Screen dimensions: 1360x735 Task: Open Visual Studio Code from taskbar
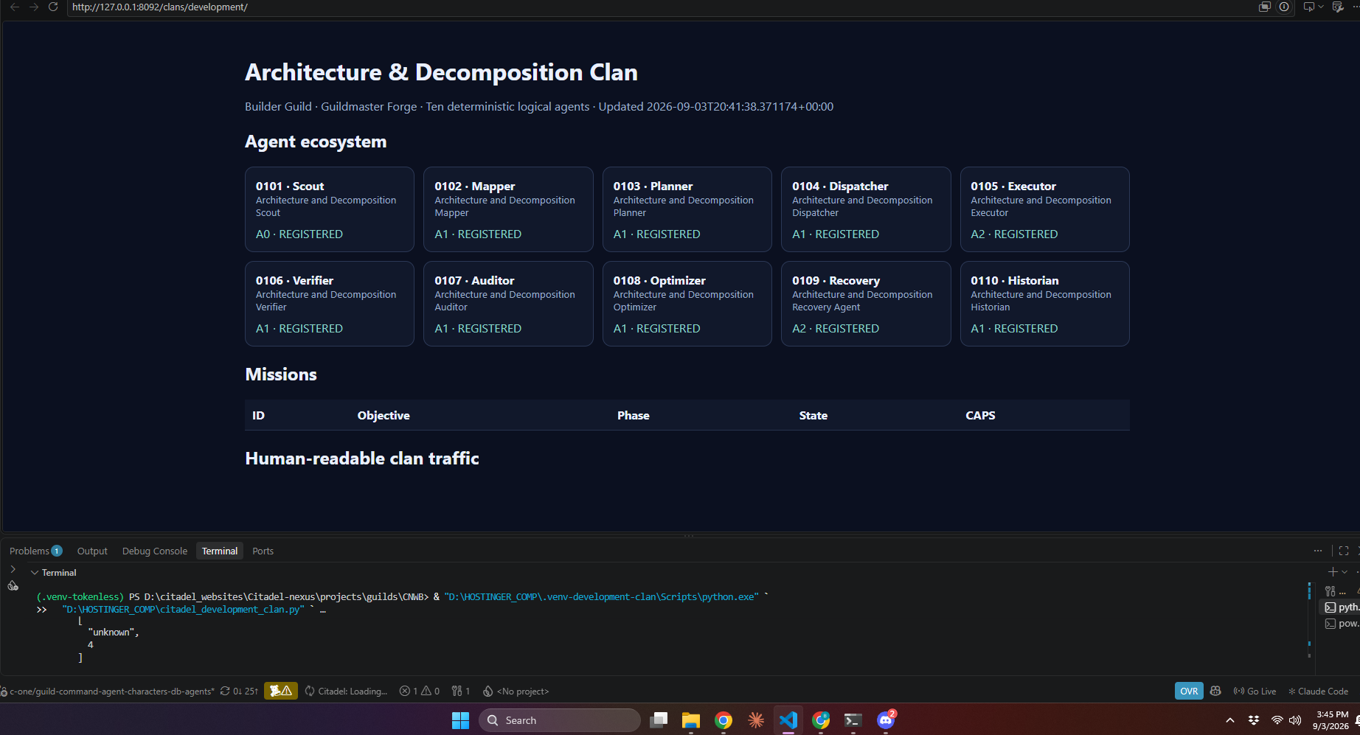click(x=788, y=720)
